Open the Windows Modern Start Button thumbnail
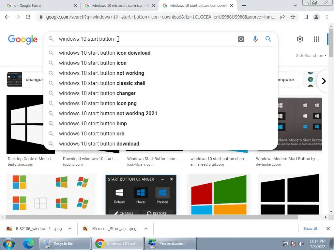Screen dimensions: 334x250 click(300, 124)
